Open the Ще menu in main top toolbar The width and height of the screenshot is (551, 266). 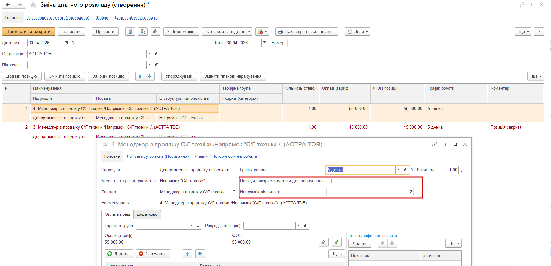coord(523,31)
